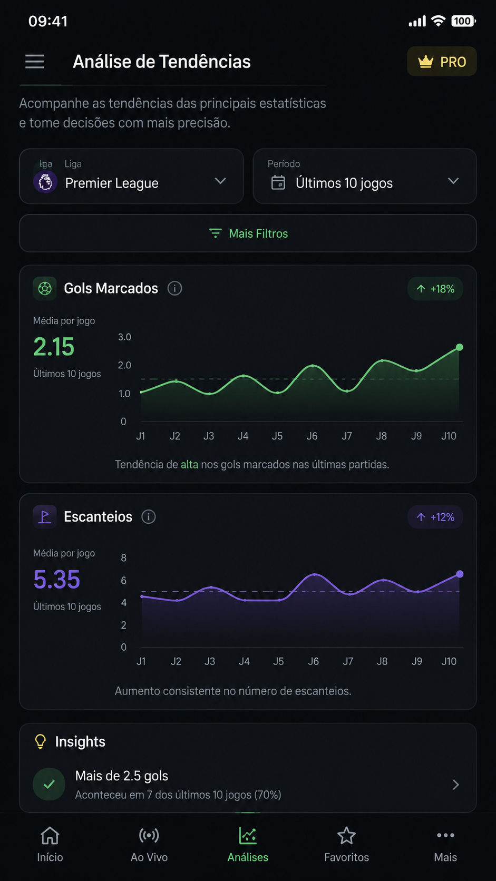This screenshot has height=881, width=496.
Task: Click the soccer ball icon in Gols Marcados card
Action: 45,288
